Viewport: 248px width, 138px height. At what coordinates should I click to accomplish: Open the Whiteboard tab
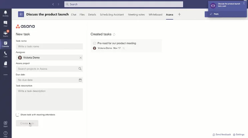(155, 15)
